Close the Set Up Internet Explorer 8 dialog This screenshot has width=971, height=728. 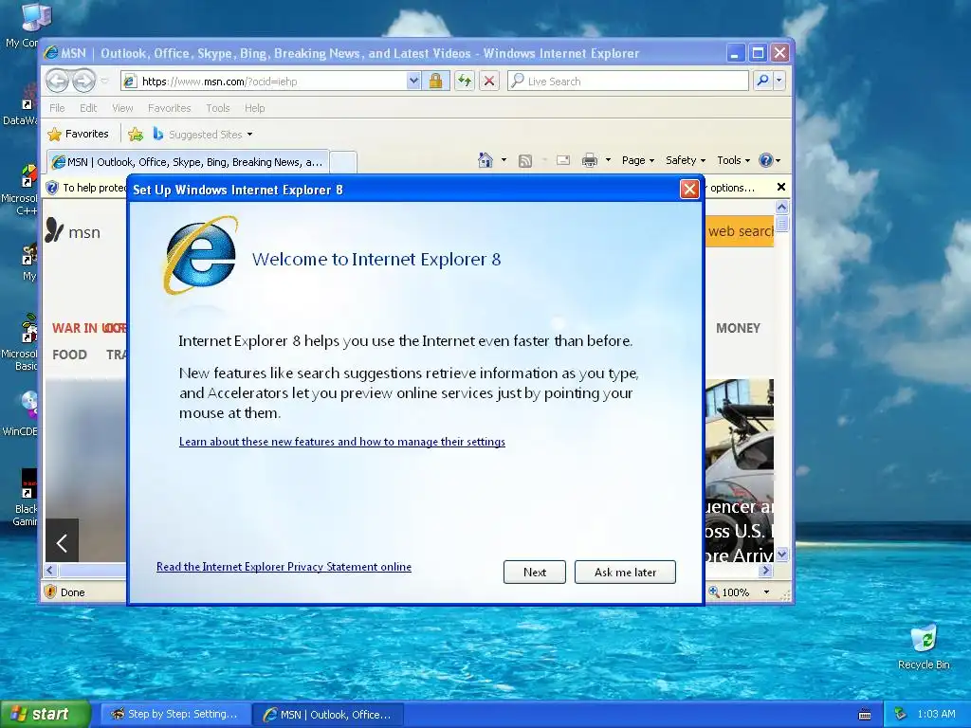tap(689, 190)
